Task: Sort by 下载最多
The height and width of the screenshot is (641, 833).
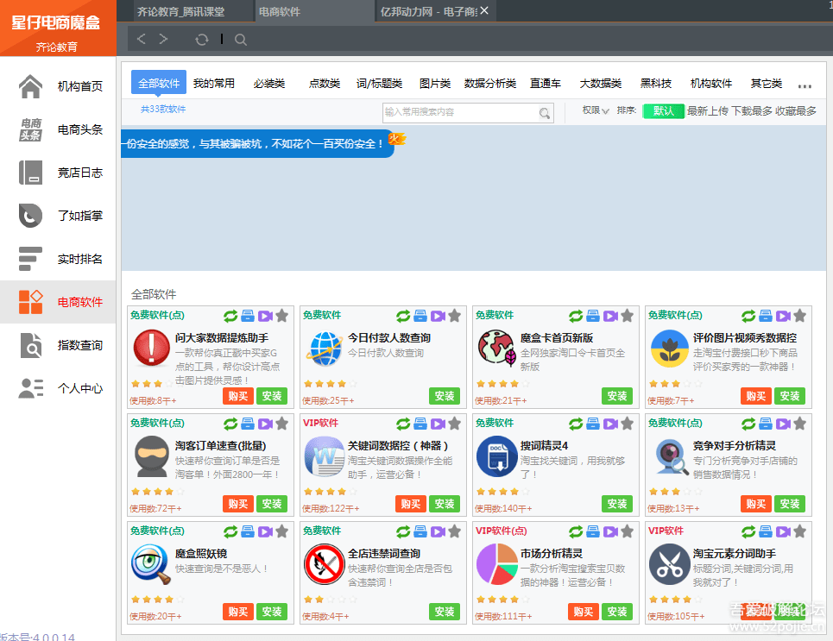Action: tap(752, 111)
